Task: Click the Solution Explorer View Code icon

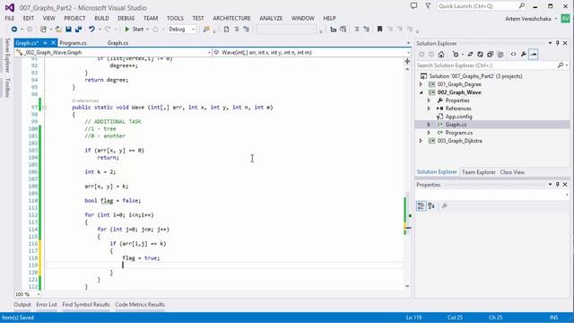Action: click(513, 54)
